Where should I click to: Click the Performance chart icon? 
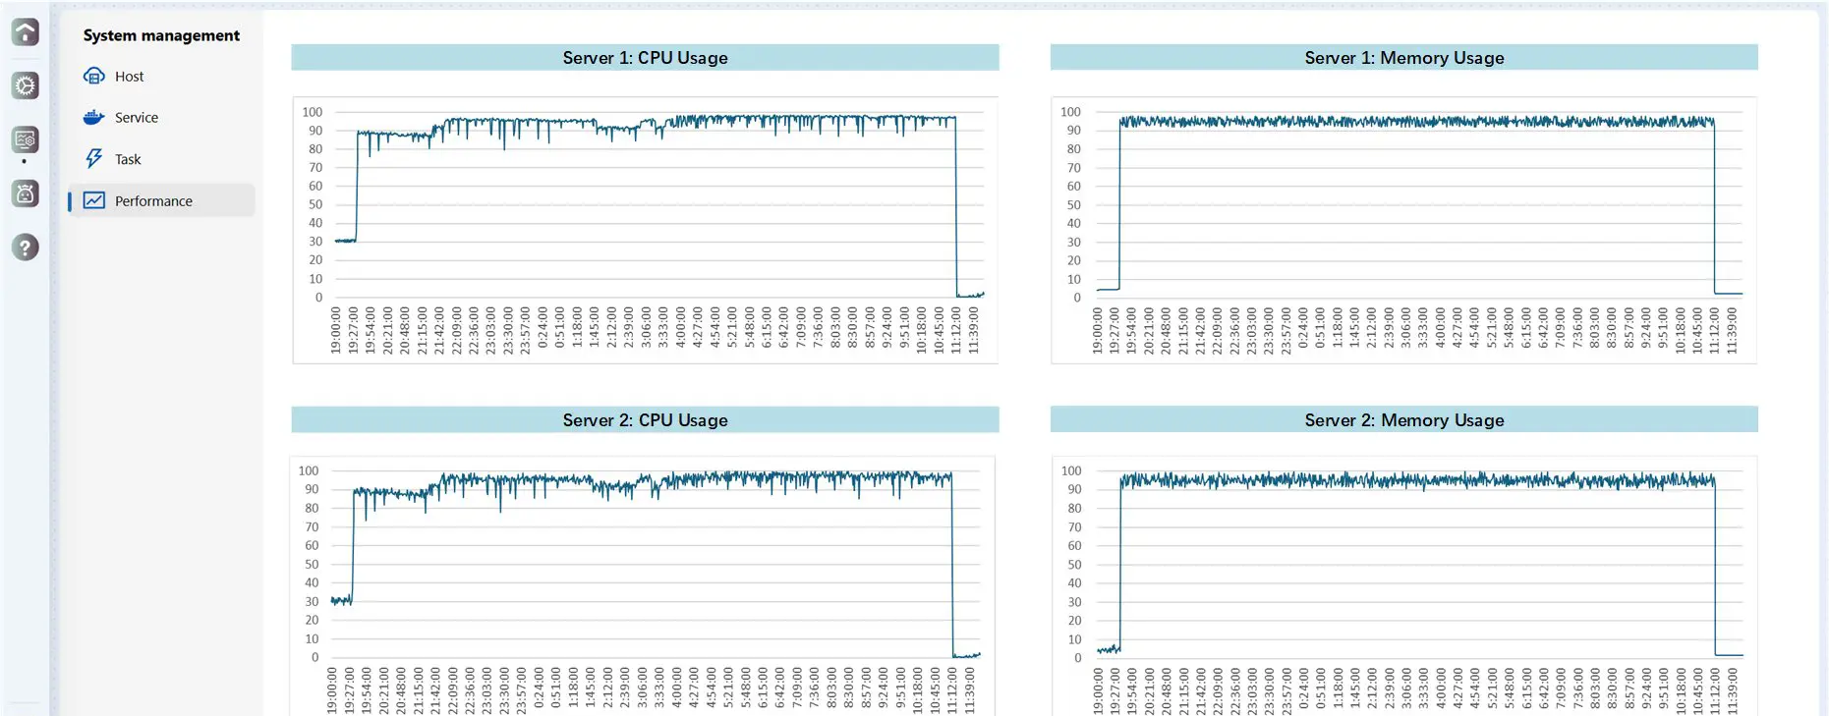(94, 200)
